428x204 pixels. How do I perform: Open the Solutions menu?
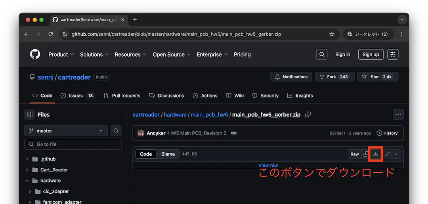pyautogui.click(x=94, y=54)
